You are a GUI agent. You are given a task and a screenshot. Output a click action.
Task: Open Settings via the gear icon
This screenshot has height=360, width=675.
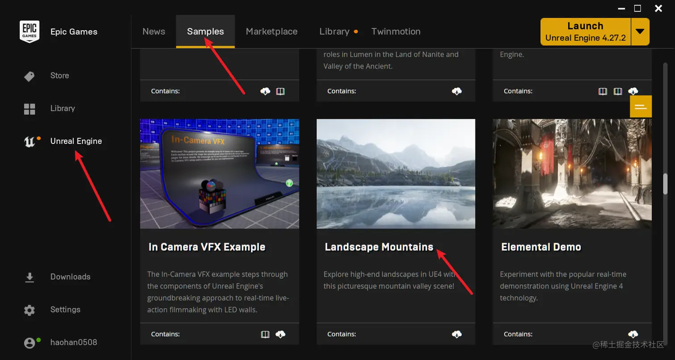click(x=29, y=309)
